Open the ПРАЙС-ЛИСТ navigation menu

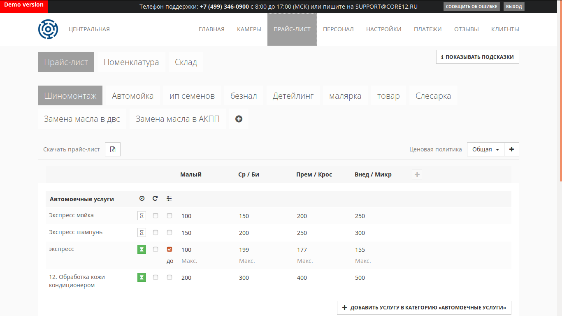point(292,29)
